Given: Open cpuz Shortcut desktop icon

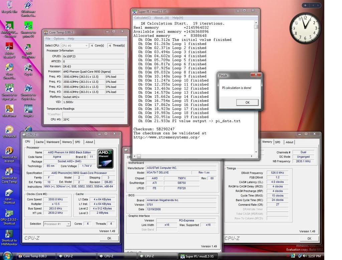Looking at the screenshot, I should (9, 196).
